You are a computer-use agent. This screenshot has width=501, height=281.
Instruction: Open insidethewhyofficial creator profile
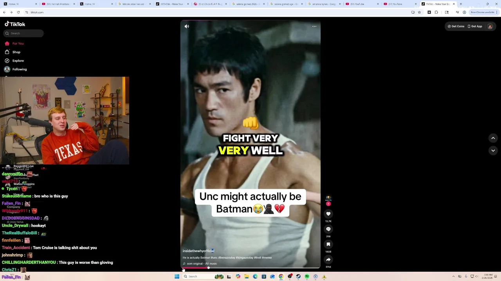pos(198,251)
